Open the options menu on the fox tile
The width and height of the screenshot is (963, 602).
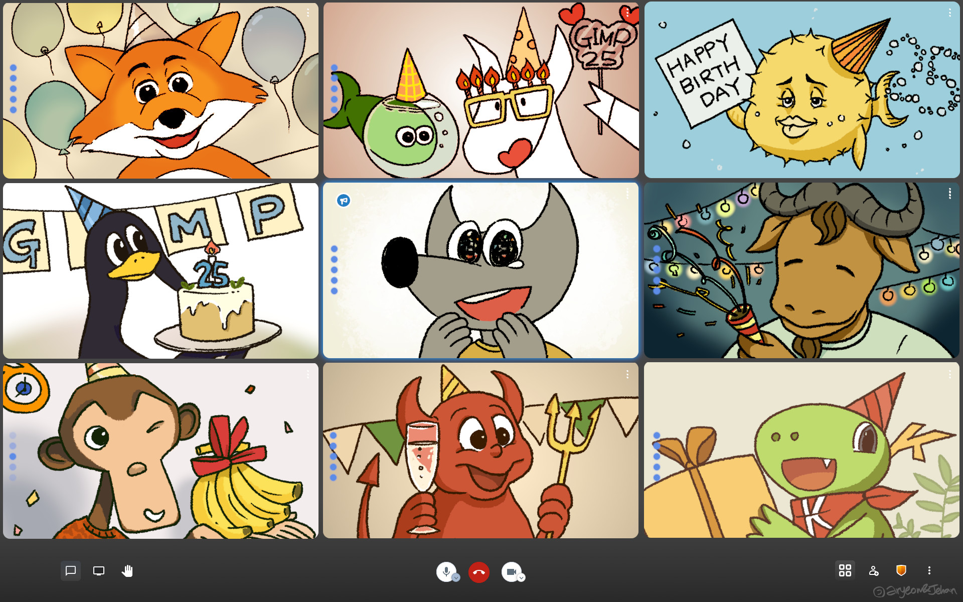[308, 13]
